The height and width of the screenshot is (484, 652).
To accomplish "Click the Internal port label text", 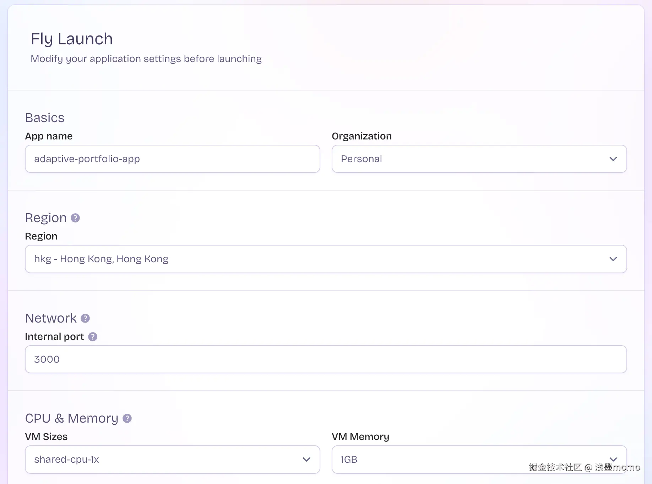I will point(54,337).
